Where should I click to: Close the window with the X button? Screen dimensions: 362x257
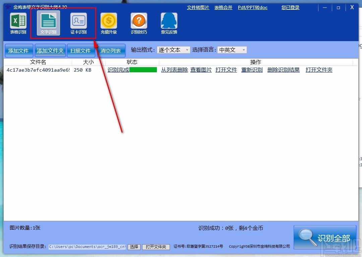click(x=352, y=7)
